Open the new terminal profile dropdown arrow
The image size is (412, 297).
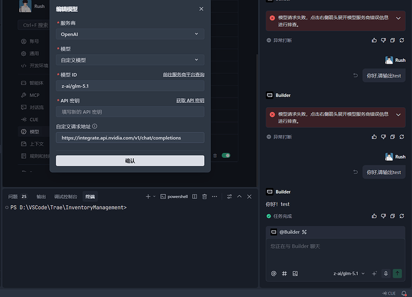154,196
